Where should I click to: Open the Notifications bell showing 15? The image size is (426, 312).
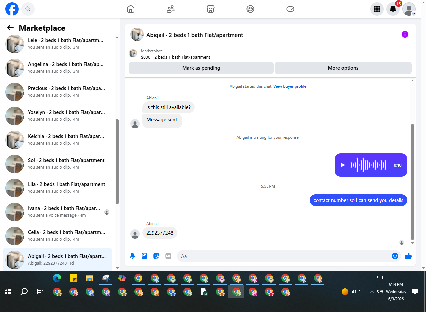(393, 9)
